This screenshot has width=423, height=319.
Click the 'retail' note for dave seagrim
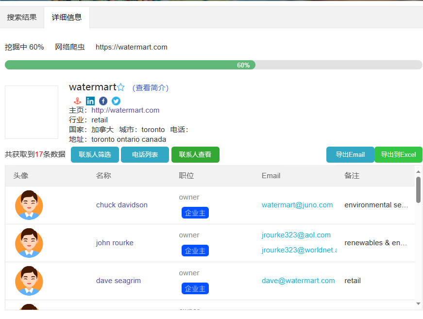click(x=353, y=281)
